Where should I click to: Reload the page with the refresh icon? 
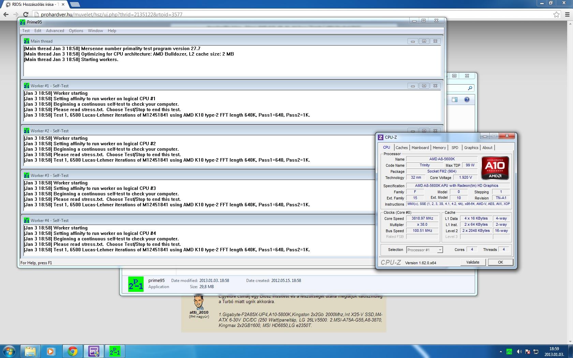26,14
